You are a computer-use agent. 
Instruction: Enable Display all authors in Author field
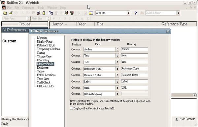pyautogui.click(x=71, y=108)
